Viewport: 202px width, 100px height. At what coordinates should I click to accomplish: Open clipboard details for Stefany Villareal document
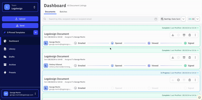click(x=190, y=58)
